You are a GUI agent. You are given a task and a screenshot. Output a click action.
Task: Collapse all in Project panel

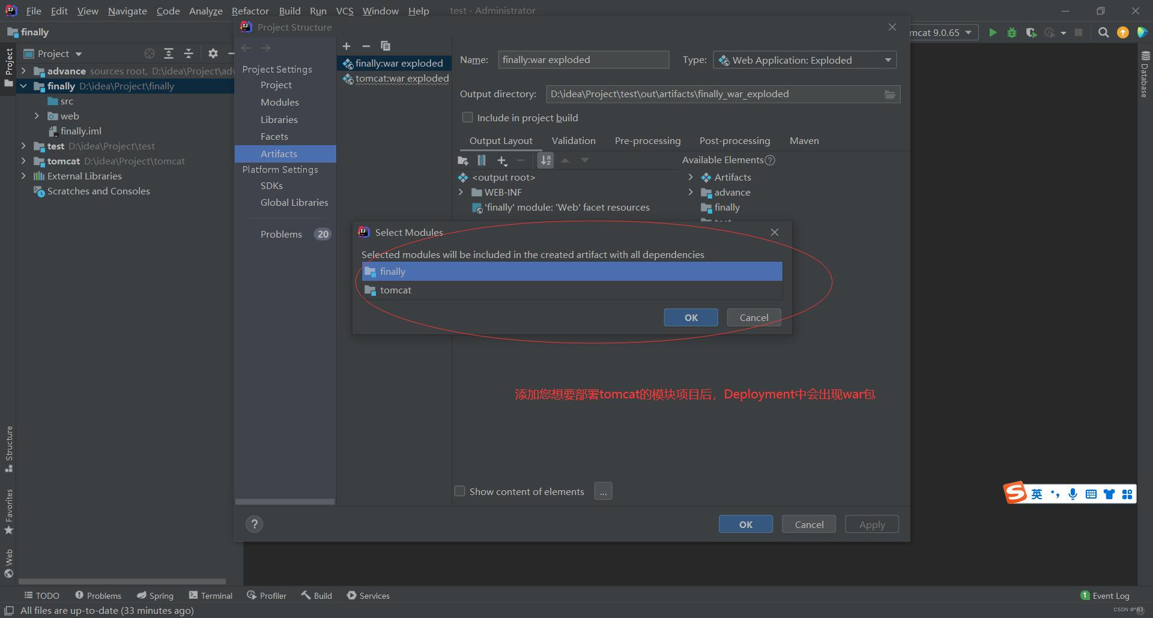(x=188, y=53)
